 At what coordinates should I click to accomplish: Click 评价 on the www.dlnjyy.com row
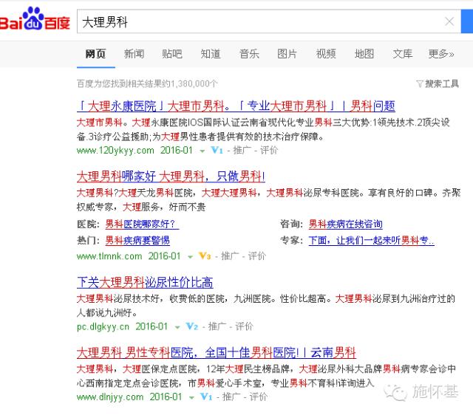tap(258, 397)
